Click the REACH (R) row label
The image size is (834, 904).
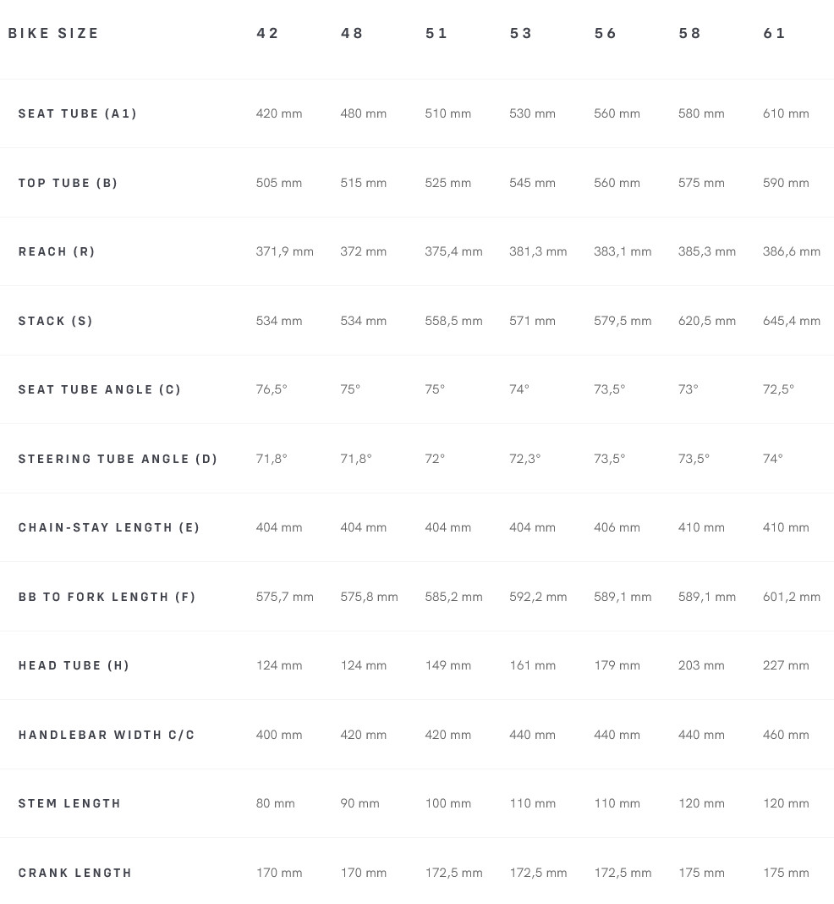click(x=58, y=251)
